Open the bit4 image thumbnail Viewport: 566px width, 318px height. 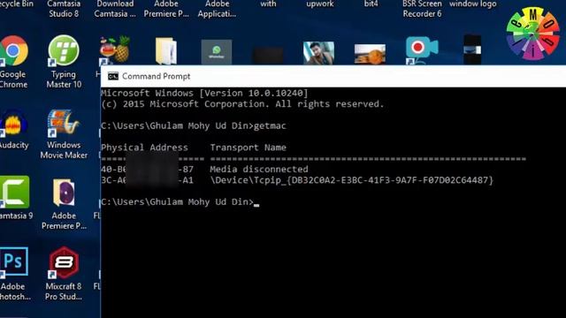tap(370, 54)
